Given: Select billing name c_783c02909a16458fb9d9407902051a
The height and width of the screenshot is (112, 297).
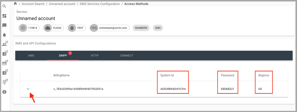Looking at the screenshot, I should point(78,89).
